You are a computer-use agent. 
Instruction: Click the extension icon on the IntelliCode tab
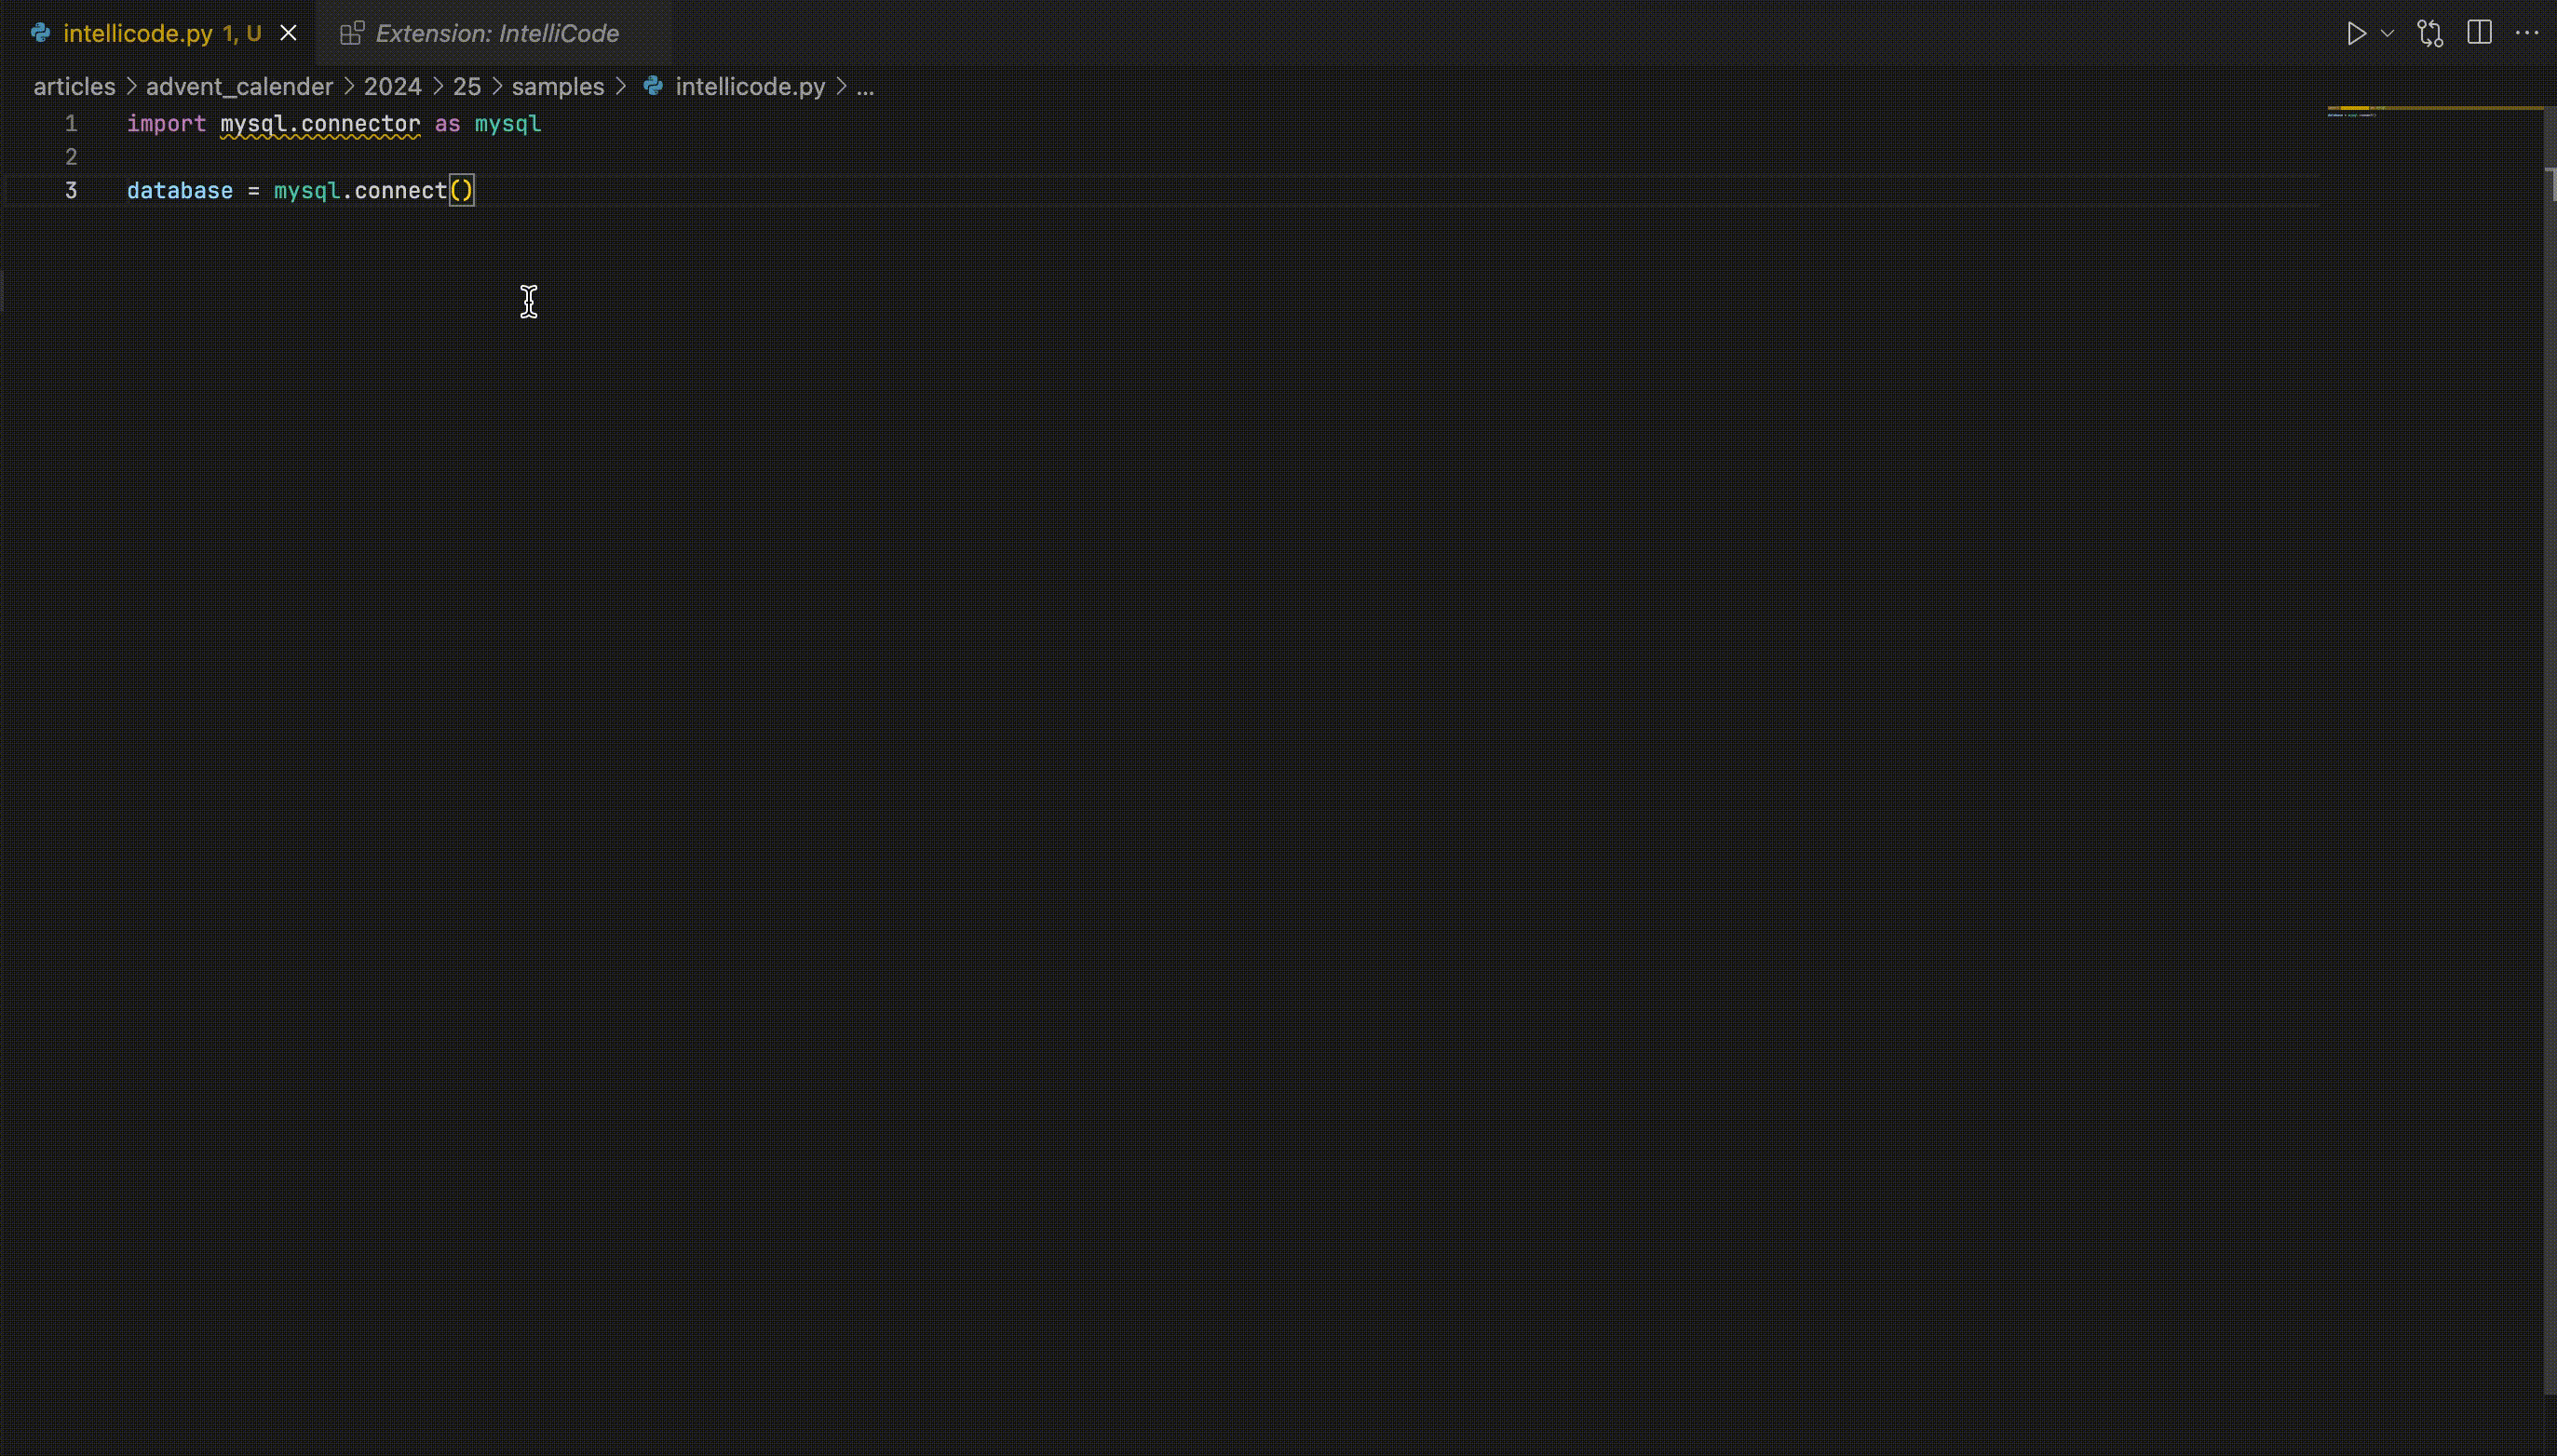tap(352, 33)
